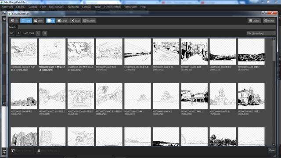Click the Cloud Materials title bar icon
The width and height of the screenshot is (281, 158).
(10, 14)
